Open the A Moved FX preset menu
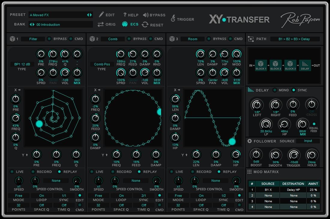Viewport: 330px width, 219px height. pos(58,15)
